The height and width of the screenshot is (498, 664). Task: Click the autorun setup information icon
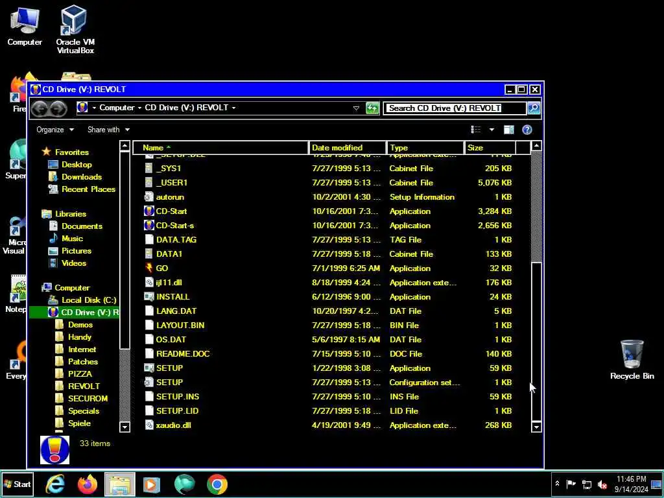pos(148,197)
